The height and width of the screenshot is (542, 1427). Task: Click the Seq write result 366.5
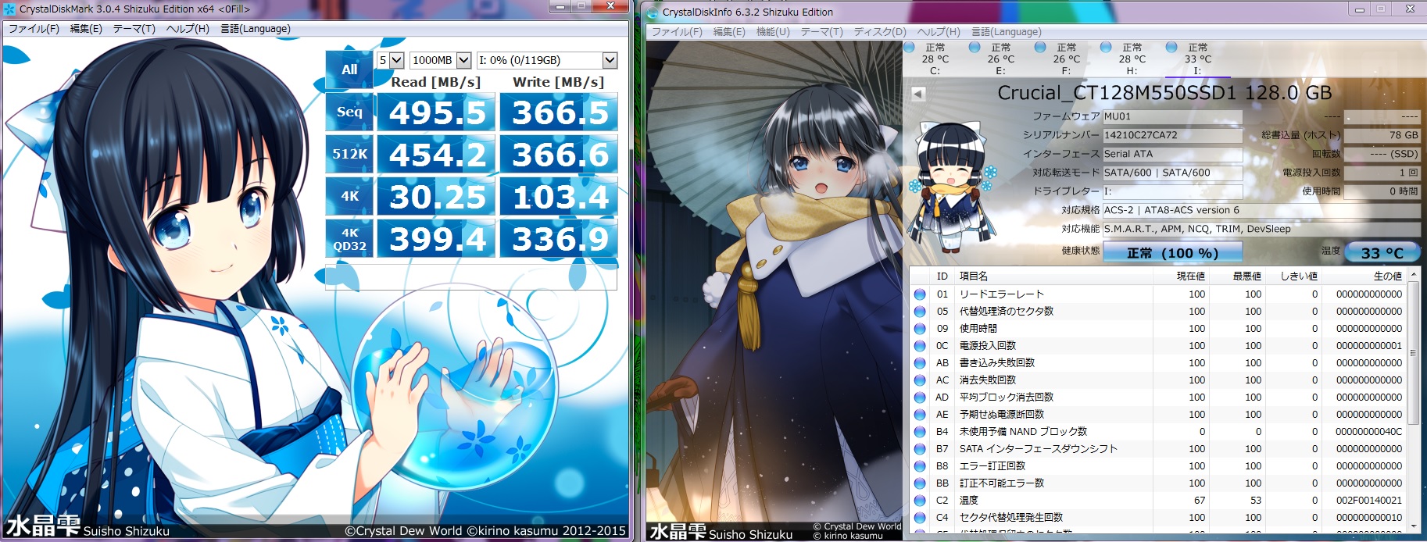click(x=559, y=112)
